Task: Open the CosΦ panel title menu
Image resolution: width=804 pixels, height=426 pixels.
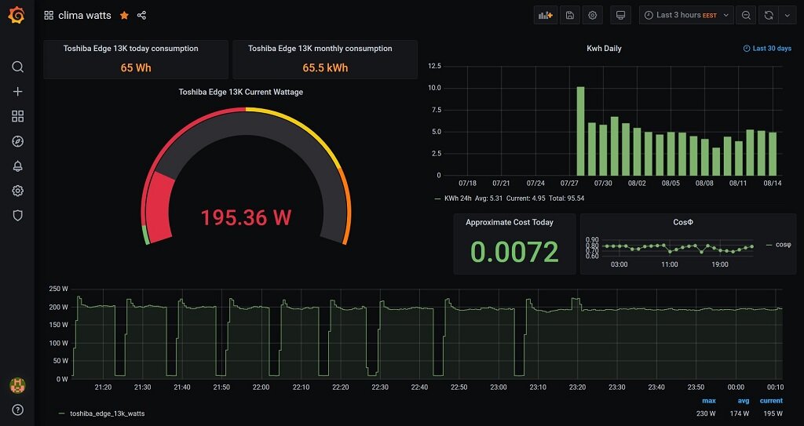Action: (683, 223)
